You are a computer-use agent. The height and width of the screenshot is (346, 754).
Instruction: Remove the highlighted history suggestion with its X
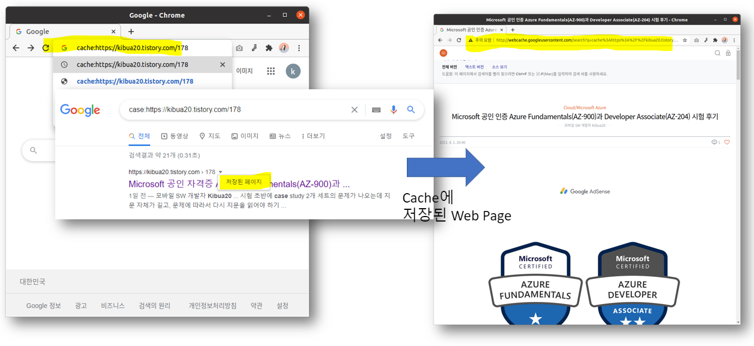[x=222, y=65]
